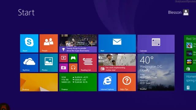Open Sports tile about Super Bowl teams
The width and height of the screenshot is (196, 110).
[78, 43]
